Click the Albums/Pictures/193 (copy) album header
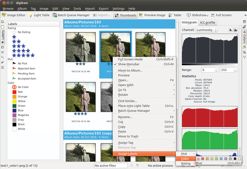The image size is (247, 169). pyautogui.click(x=88, y=135)
